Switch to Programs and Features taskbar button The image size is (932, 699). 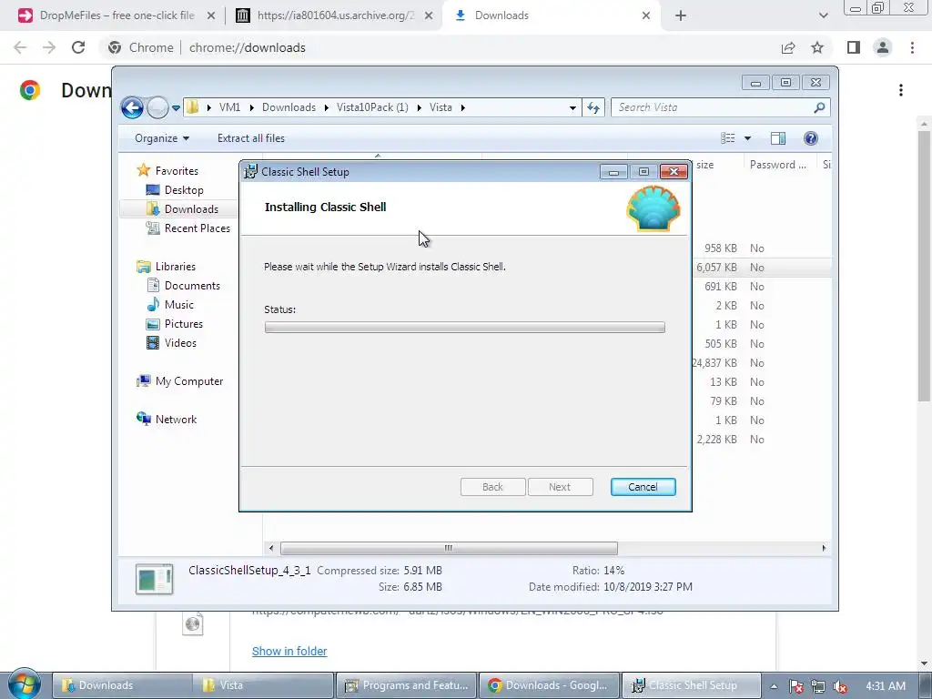(406, 685)
